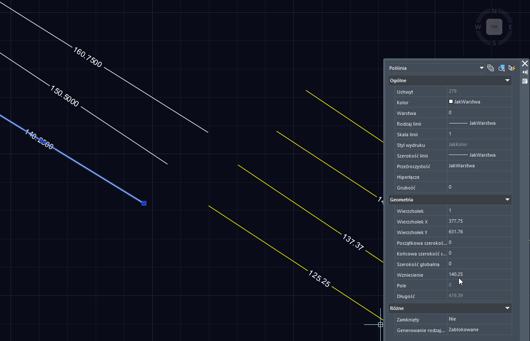Viewport: 530px width, 341px height.
Task: Open the Properties palette options menu icon
Action: coord(525,81)
